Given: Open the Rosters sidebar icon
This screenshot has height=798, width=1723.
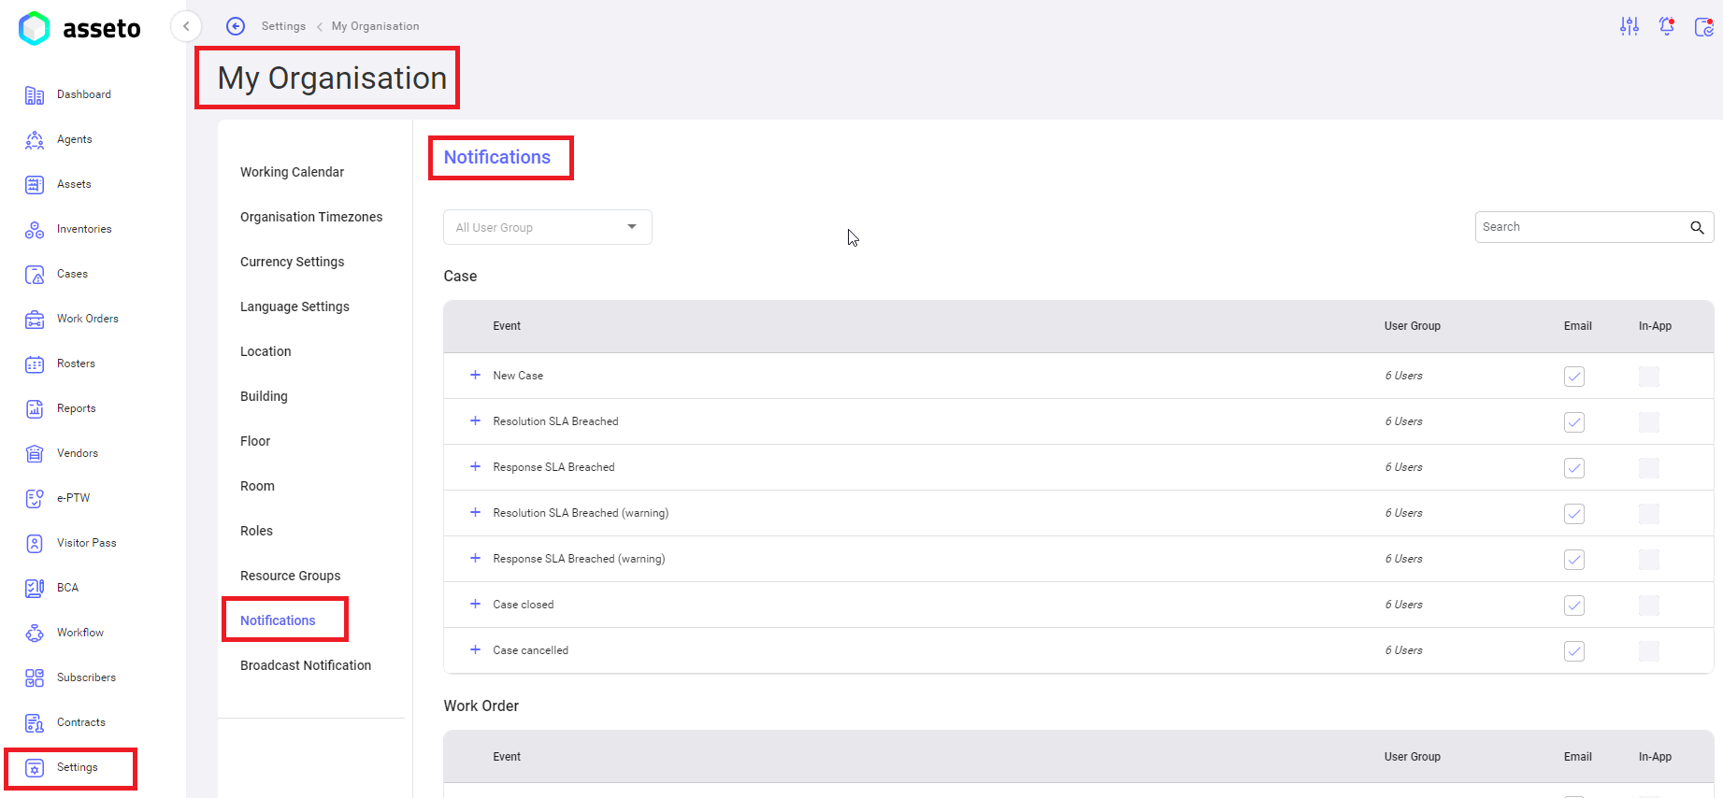Looking at the screenshot, I should click(x=35, y=364).
